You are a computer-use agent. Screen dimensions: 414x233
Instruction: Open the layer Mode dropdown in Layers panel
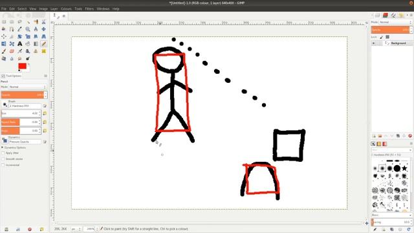click(395, 22)
